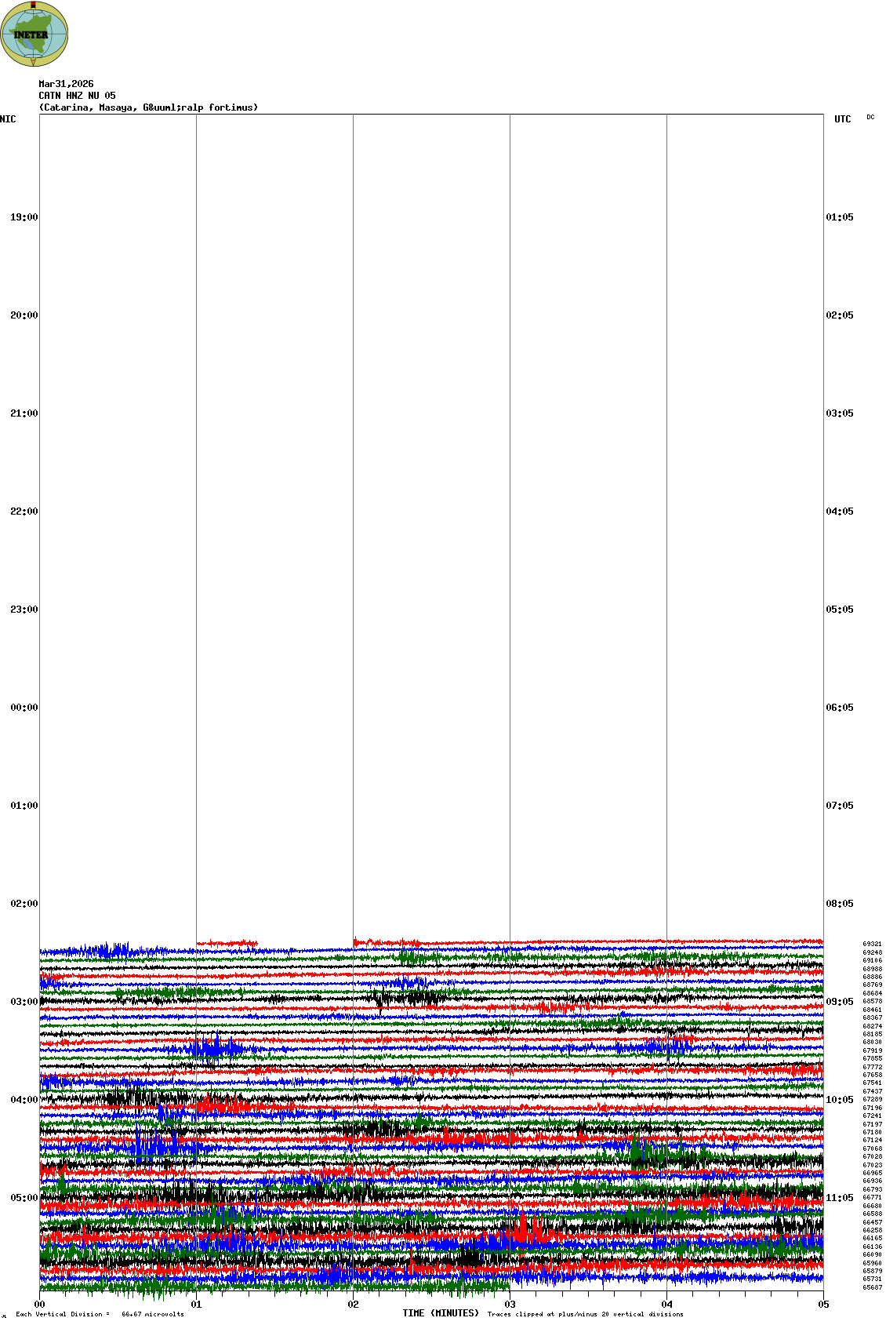886x1325 pixels.
Task: Click the NIC time zone header
Action: click(8, 119)
